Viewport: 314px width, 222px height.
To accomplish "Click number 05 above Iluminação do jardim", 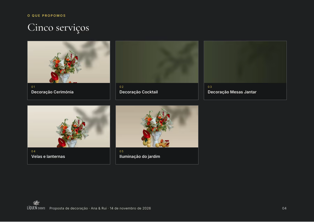I will [121, 151].
